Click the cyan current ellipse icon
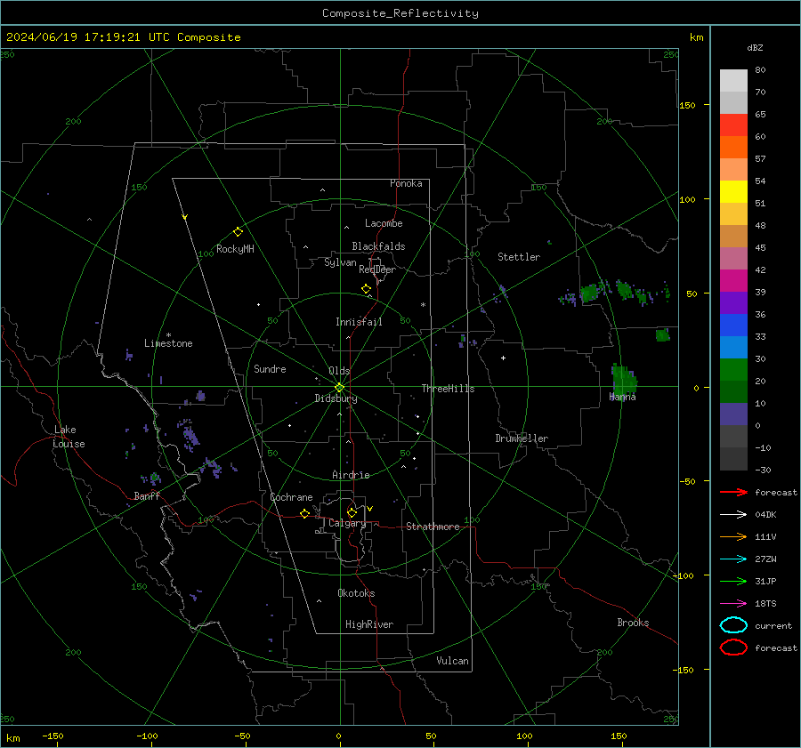 coord(733,625)
